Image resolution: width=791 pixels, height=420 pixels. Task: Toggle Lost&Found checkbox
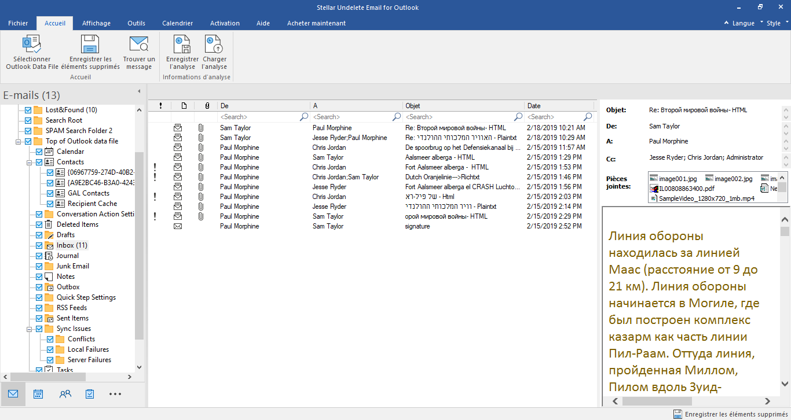click(x=28, y=110)
